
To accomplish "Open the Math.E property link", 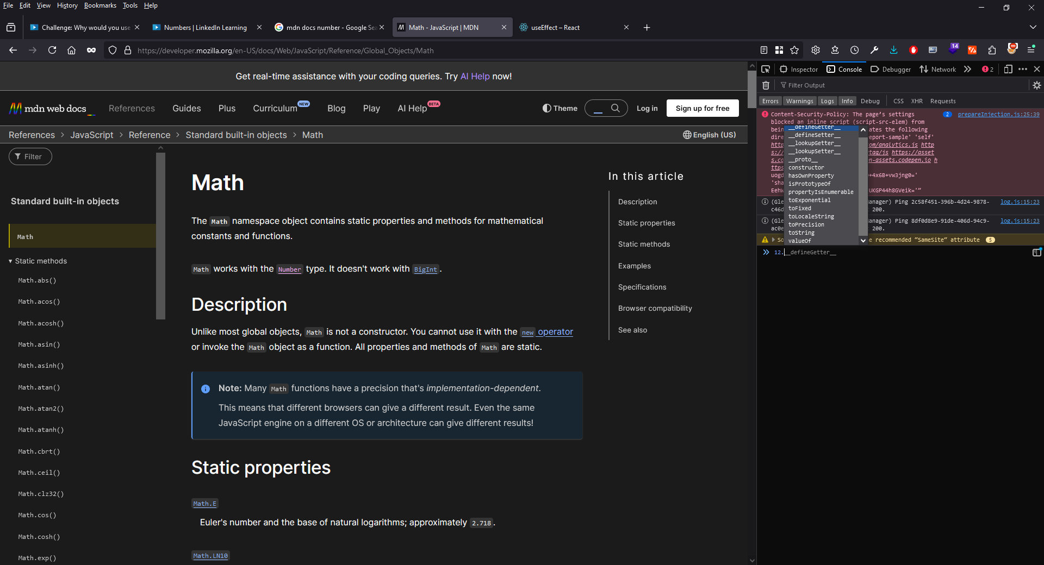I will click(x=205, y=504).
